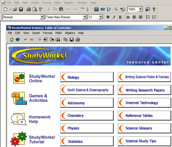Click the next section arrow icon
Screen dimensions: 172x147
46,40
